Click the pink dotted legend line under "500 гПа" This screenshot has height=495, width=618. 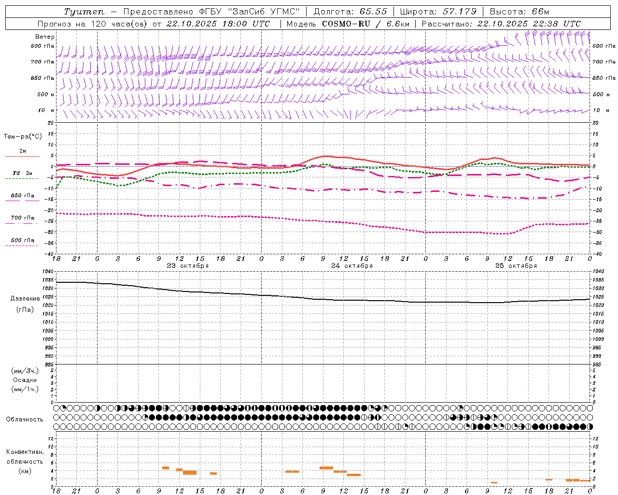(22, 246)
